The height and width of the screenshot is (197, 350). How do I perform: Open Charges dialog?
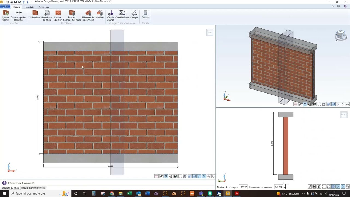134,15
